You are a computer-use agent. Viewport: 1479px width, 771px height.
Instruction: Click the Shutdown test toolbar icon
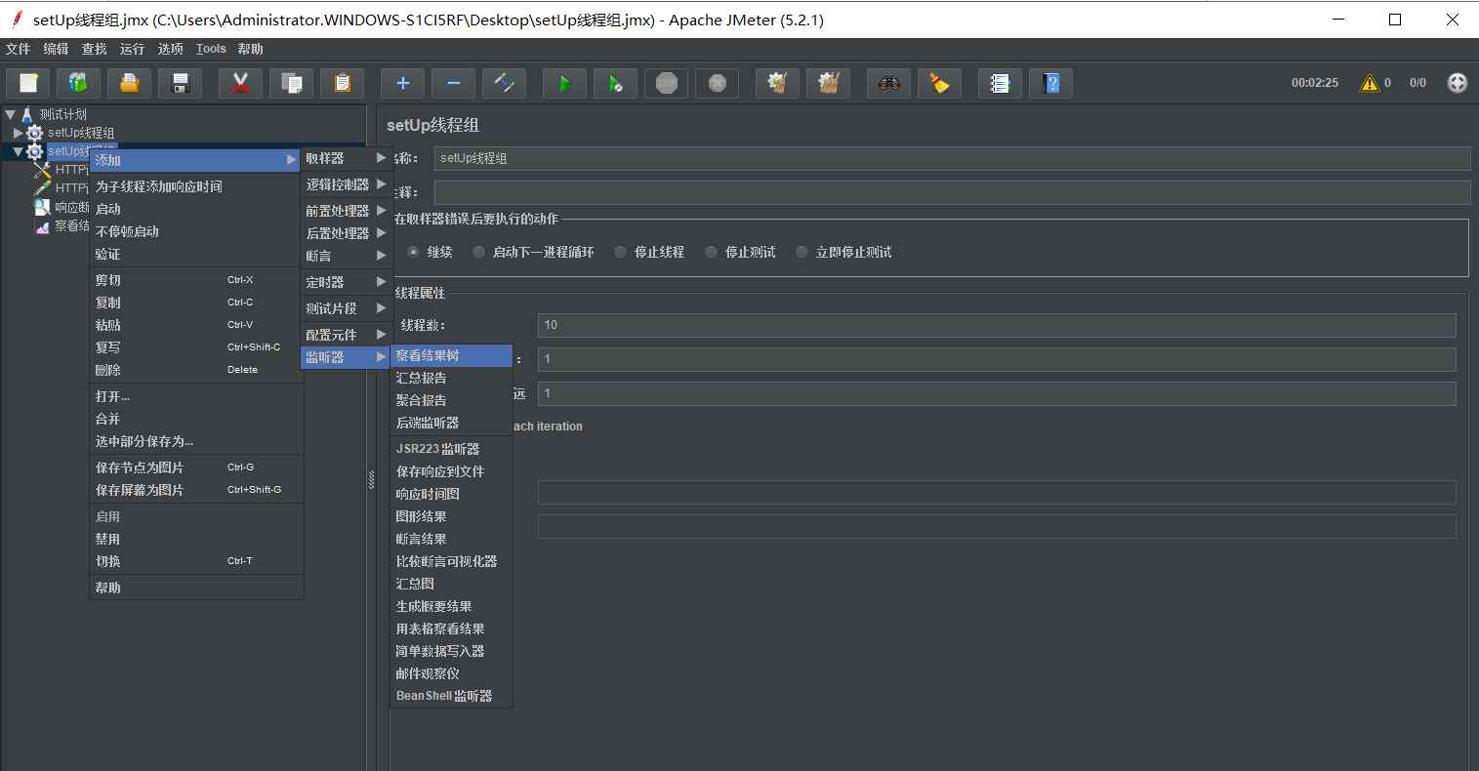point(717,83)
